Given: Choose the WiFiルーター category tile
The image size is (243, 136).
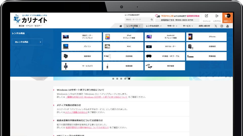Looking at the screenshot, I should 165,47.
